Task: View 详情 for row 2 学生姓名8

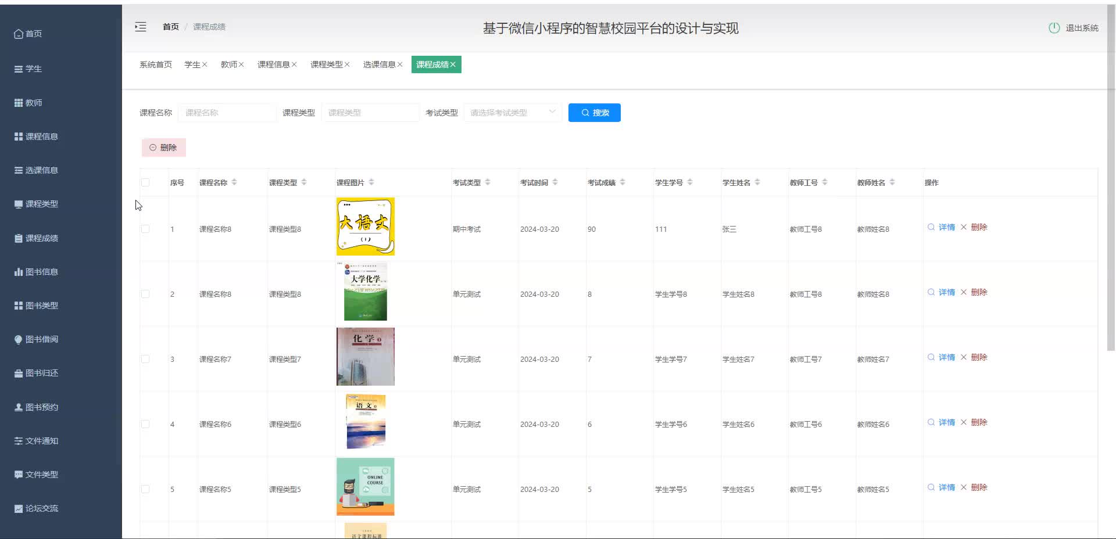Action: pos(941,292)
